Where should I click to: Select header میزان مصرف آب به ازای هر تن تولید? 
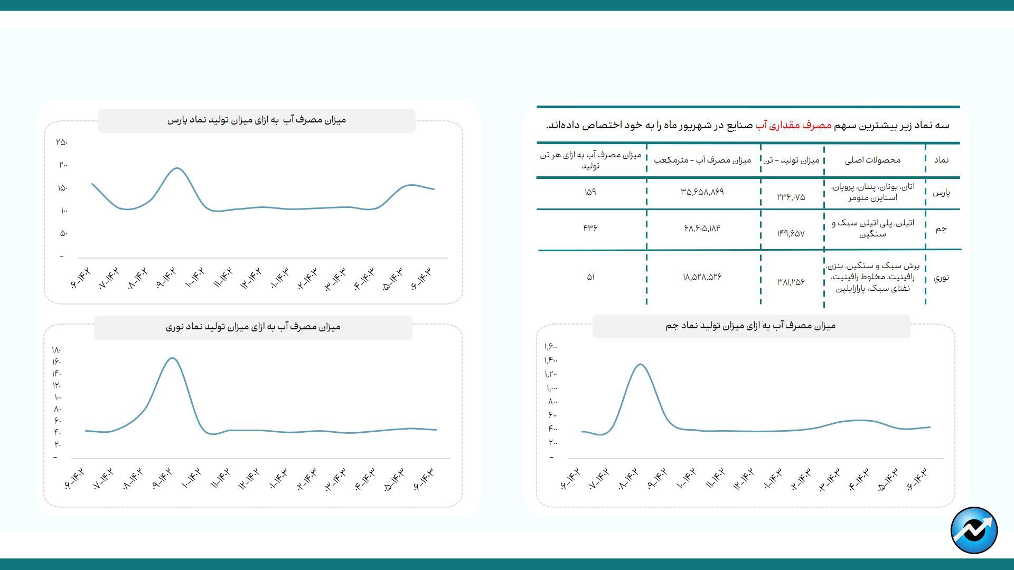(590, 160)
